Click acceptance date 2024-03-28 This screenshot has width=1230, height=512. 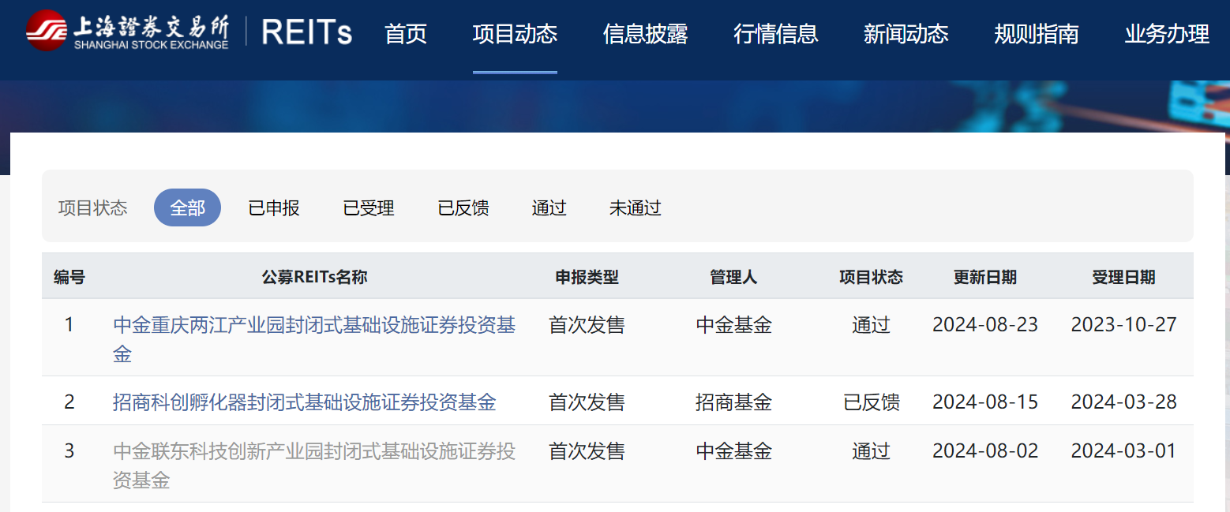pyautogui.click(x=1123, y=402)
